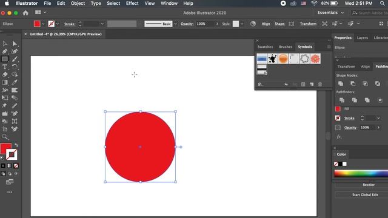This screenshot has height=218, width=388.
Task: Click the Merge pathfinder icon
Action: tap(367, 100)
